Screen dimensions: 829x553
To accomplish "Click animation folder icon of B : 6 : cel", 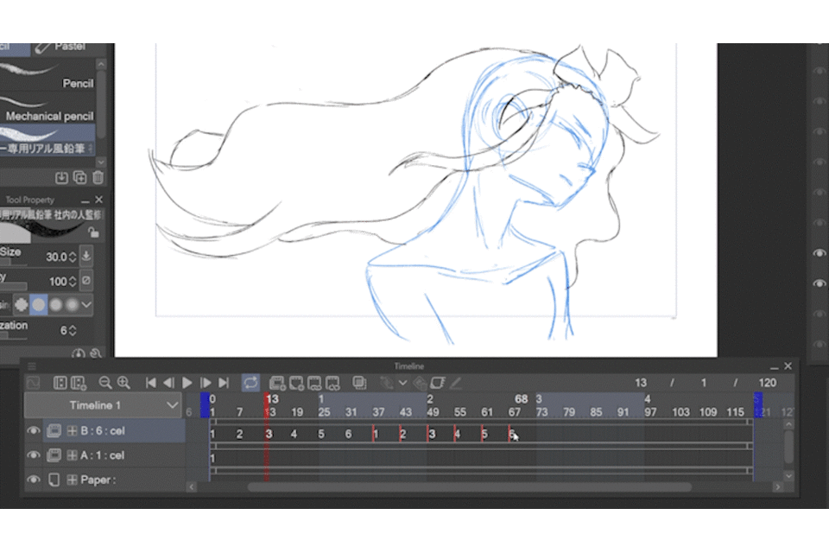I will [54, 431].
